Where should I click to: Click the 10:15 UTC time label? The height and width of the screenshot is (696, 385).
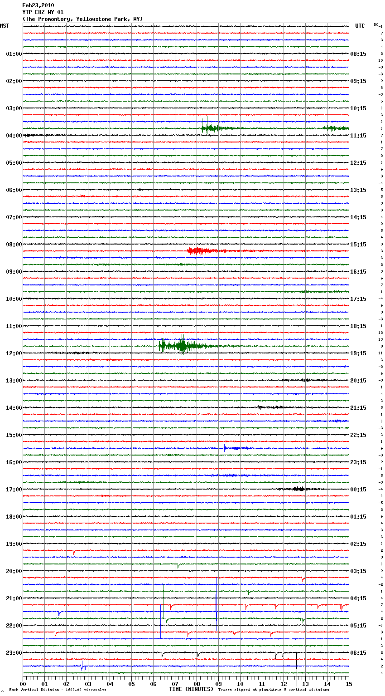click(358, 108)
